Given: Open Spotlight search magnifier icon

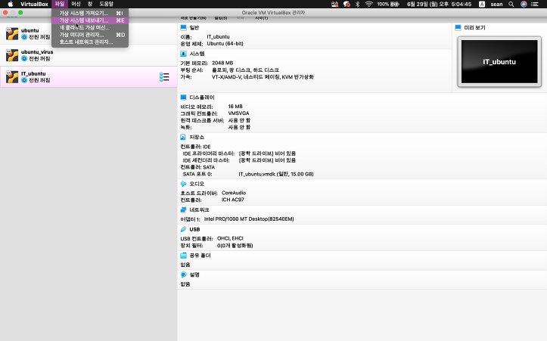Looking at the screenshot, I should (x=511, y=5).
